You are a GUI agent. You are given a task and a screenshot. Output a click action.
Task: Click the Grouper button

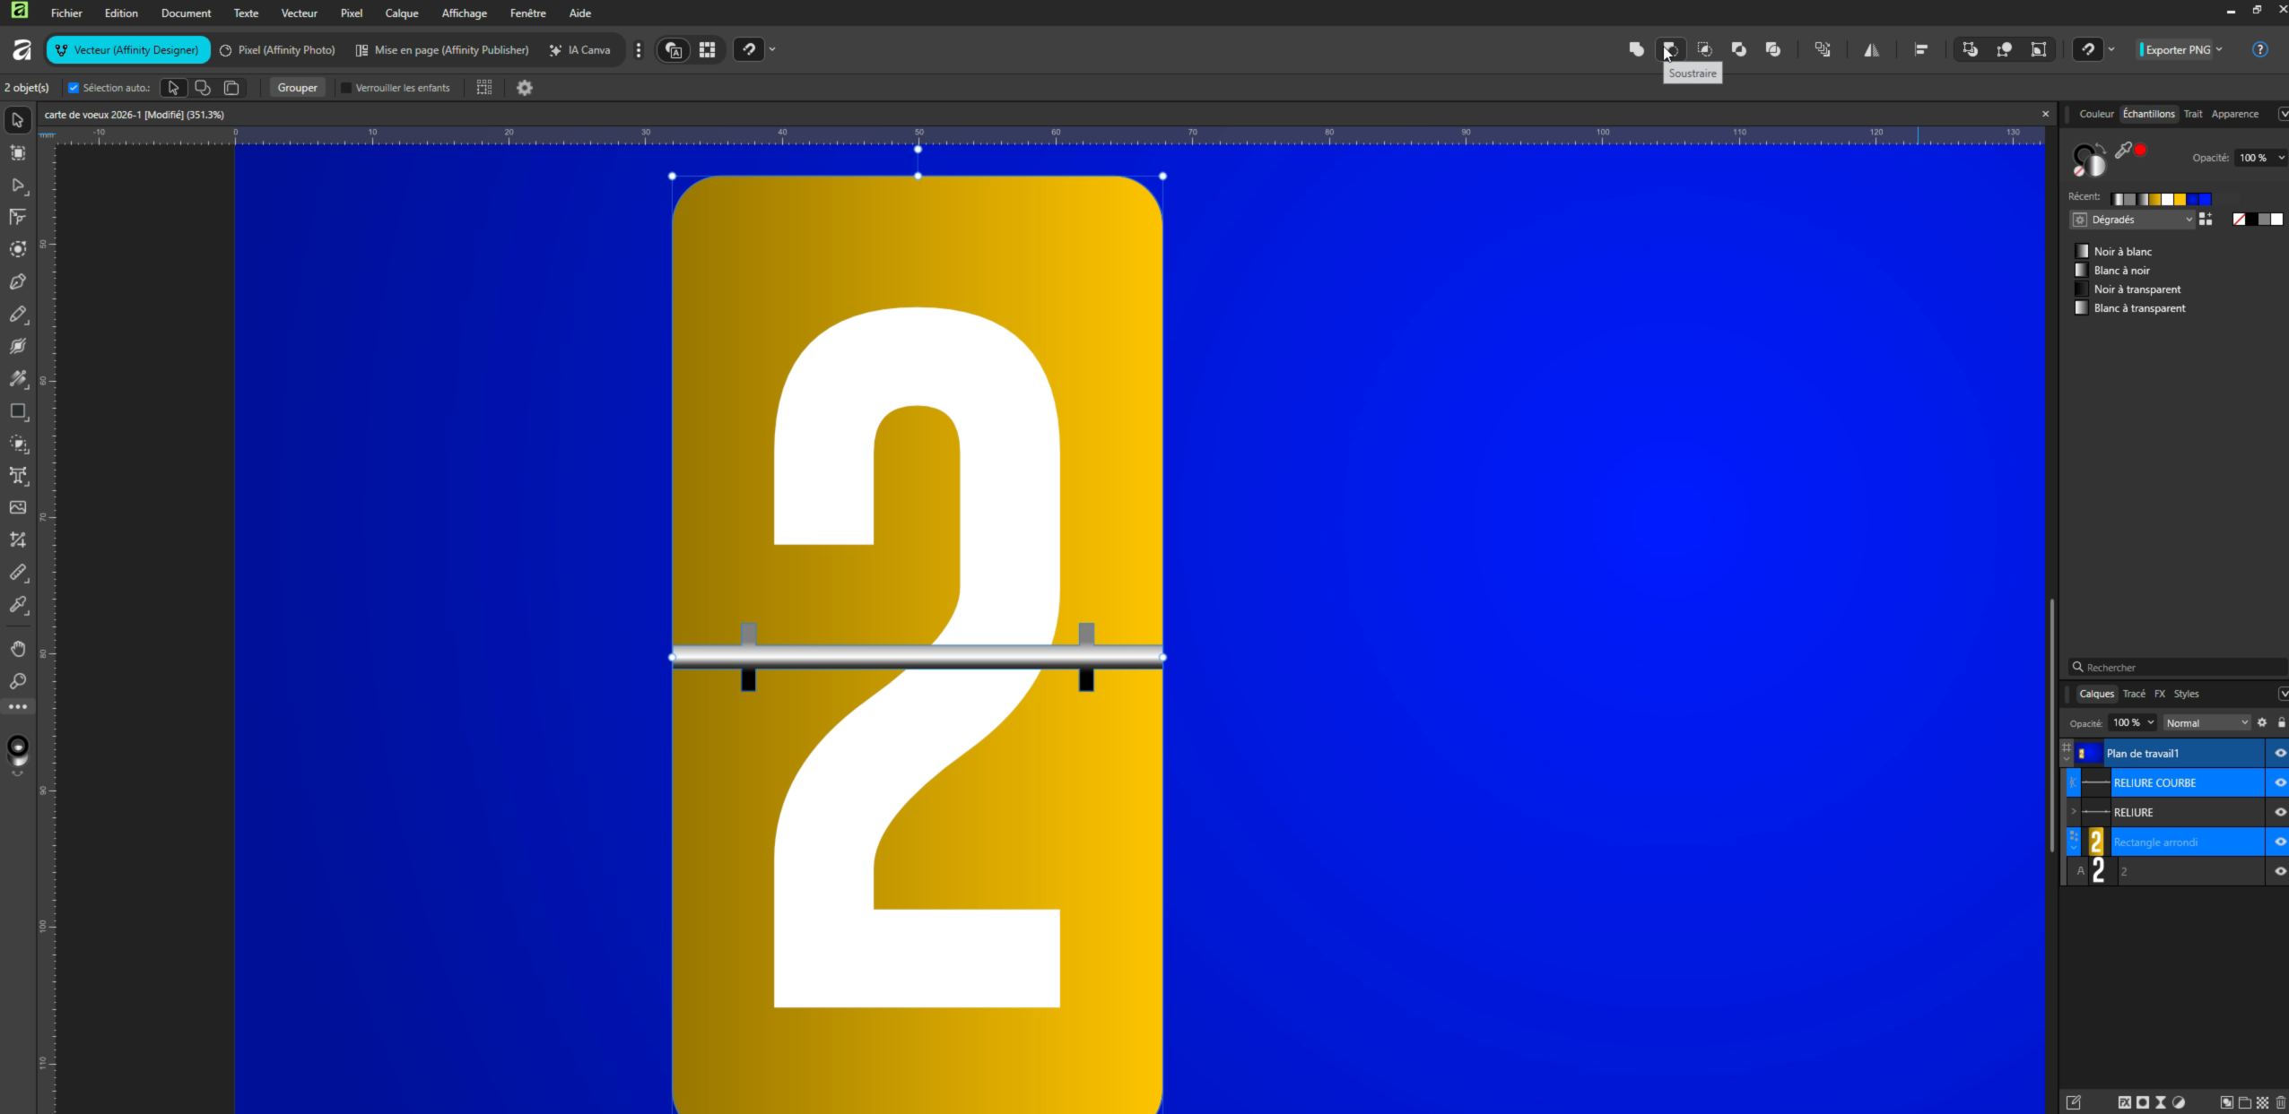tap(297, 87)
